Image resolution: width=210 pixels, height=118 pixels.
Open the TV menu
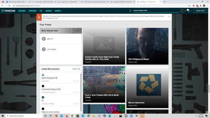point(41,11)
